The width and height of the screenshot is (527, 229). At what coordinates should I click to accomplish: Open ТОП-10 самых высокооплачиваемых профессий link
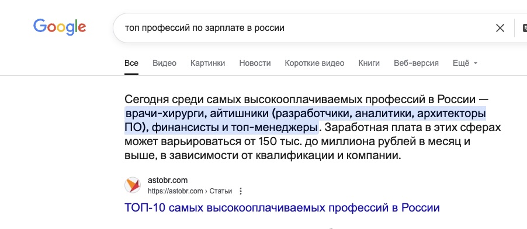coord(282,207)
